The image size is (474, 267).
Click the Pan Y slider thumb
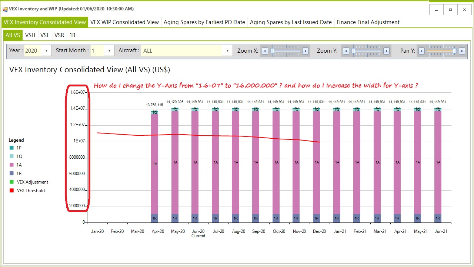coord(455,51)
